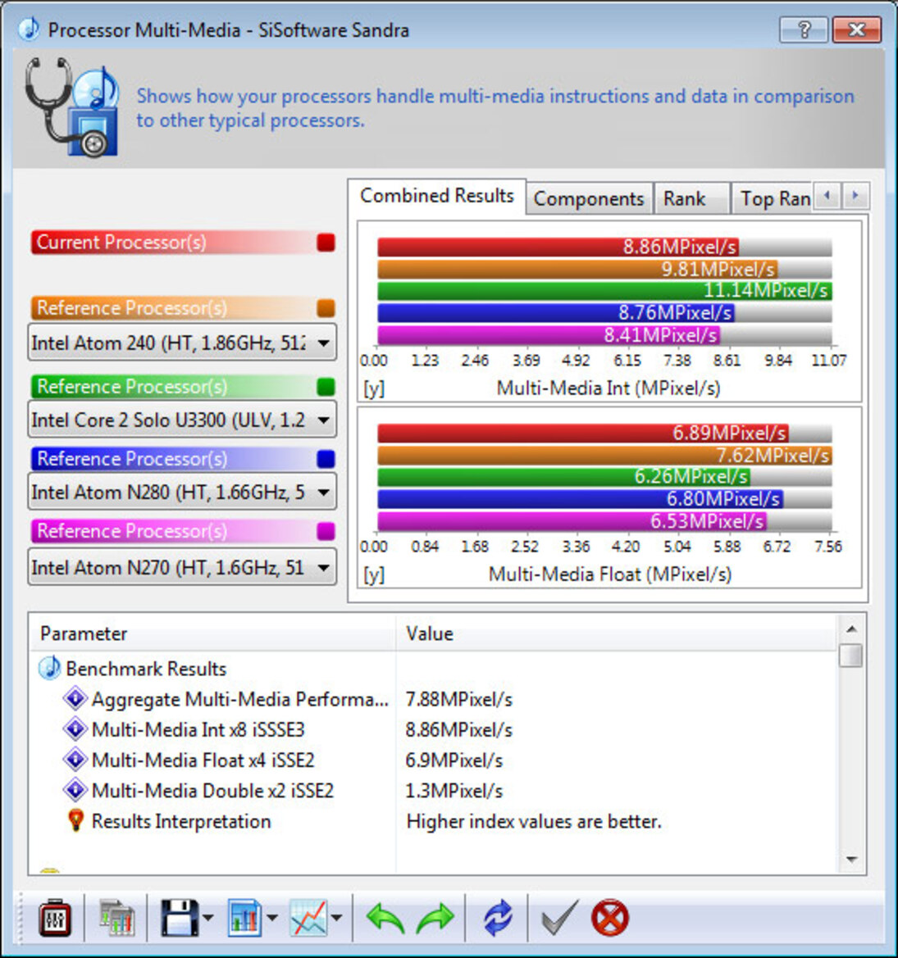Select the Multi-Media Int x8 iSSSE3 row
Screen dimensions: 898x958
[x=433, y=729]
